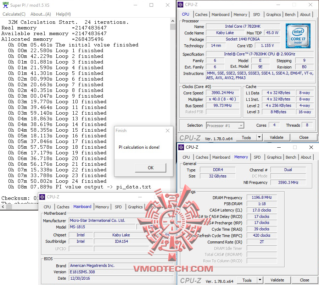Select Caches tab in Memory CPU-Z window
Image resolution: width=319 pixels, height=285 pixels.
click(202, 157)
